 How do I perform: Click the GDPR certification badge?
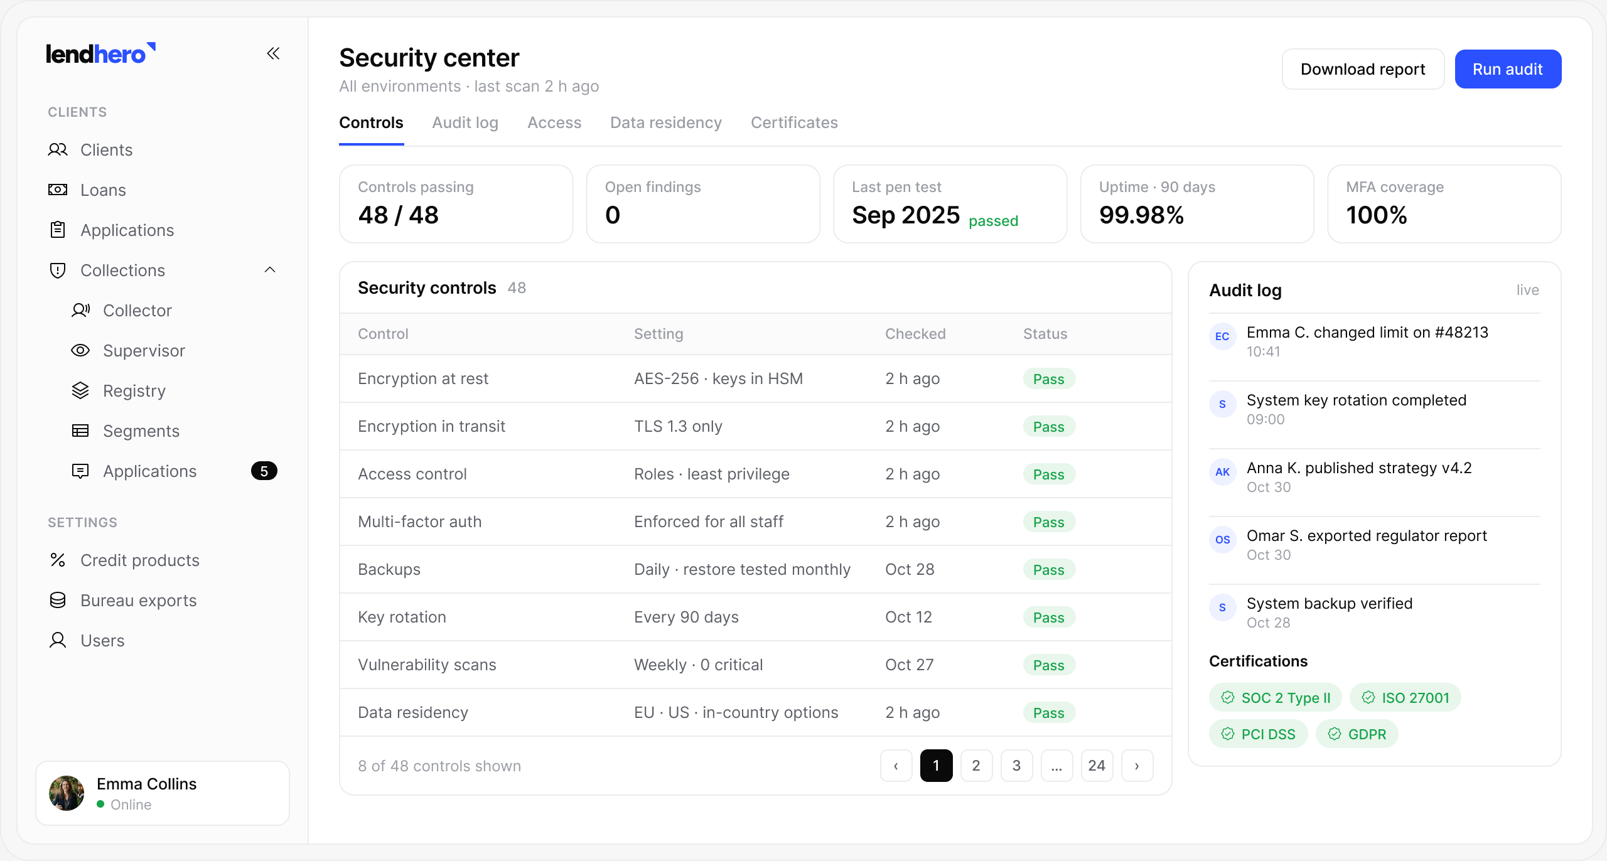coord(1357,734)
